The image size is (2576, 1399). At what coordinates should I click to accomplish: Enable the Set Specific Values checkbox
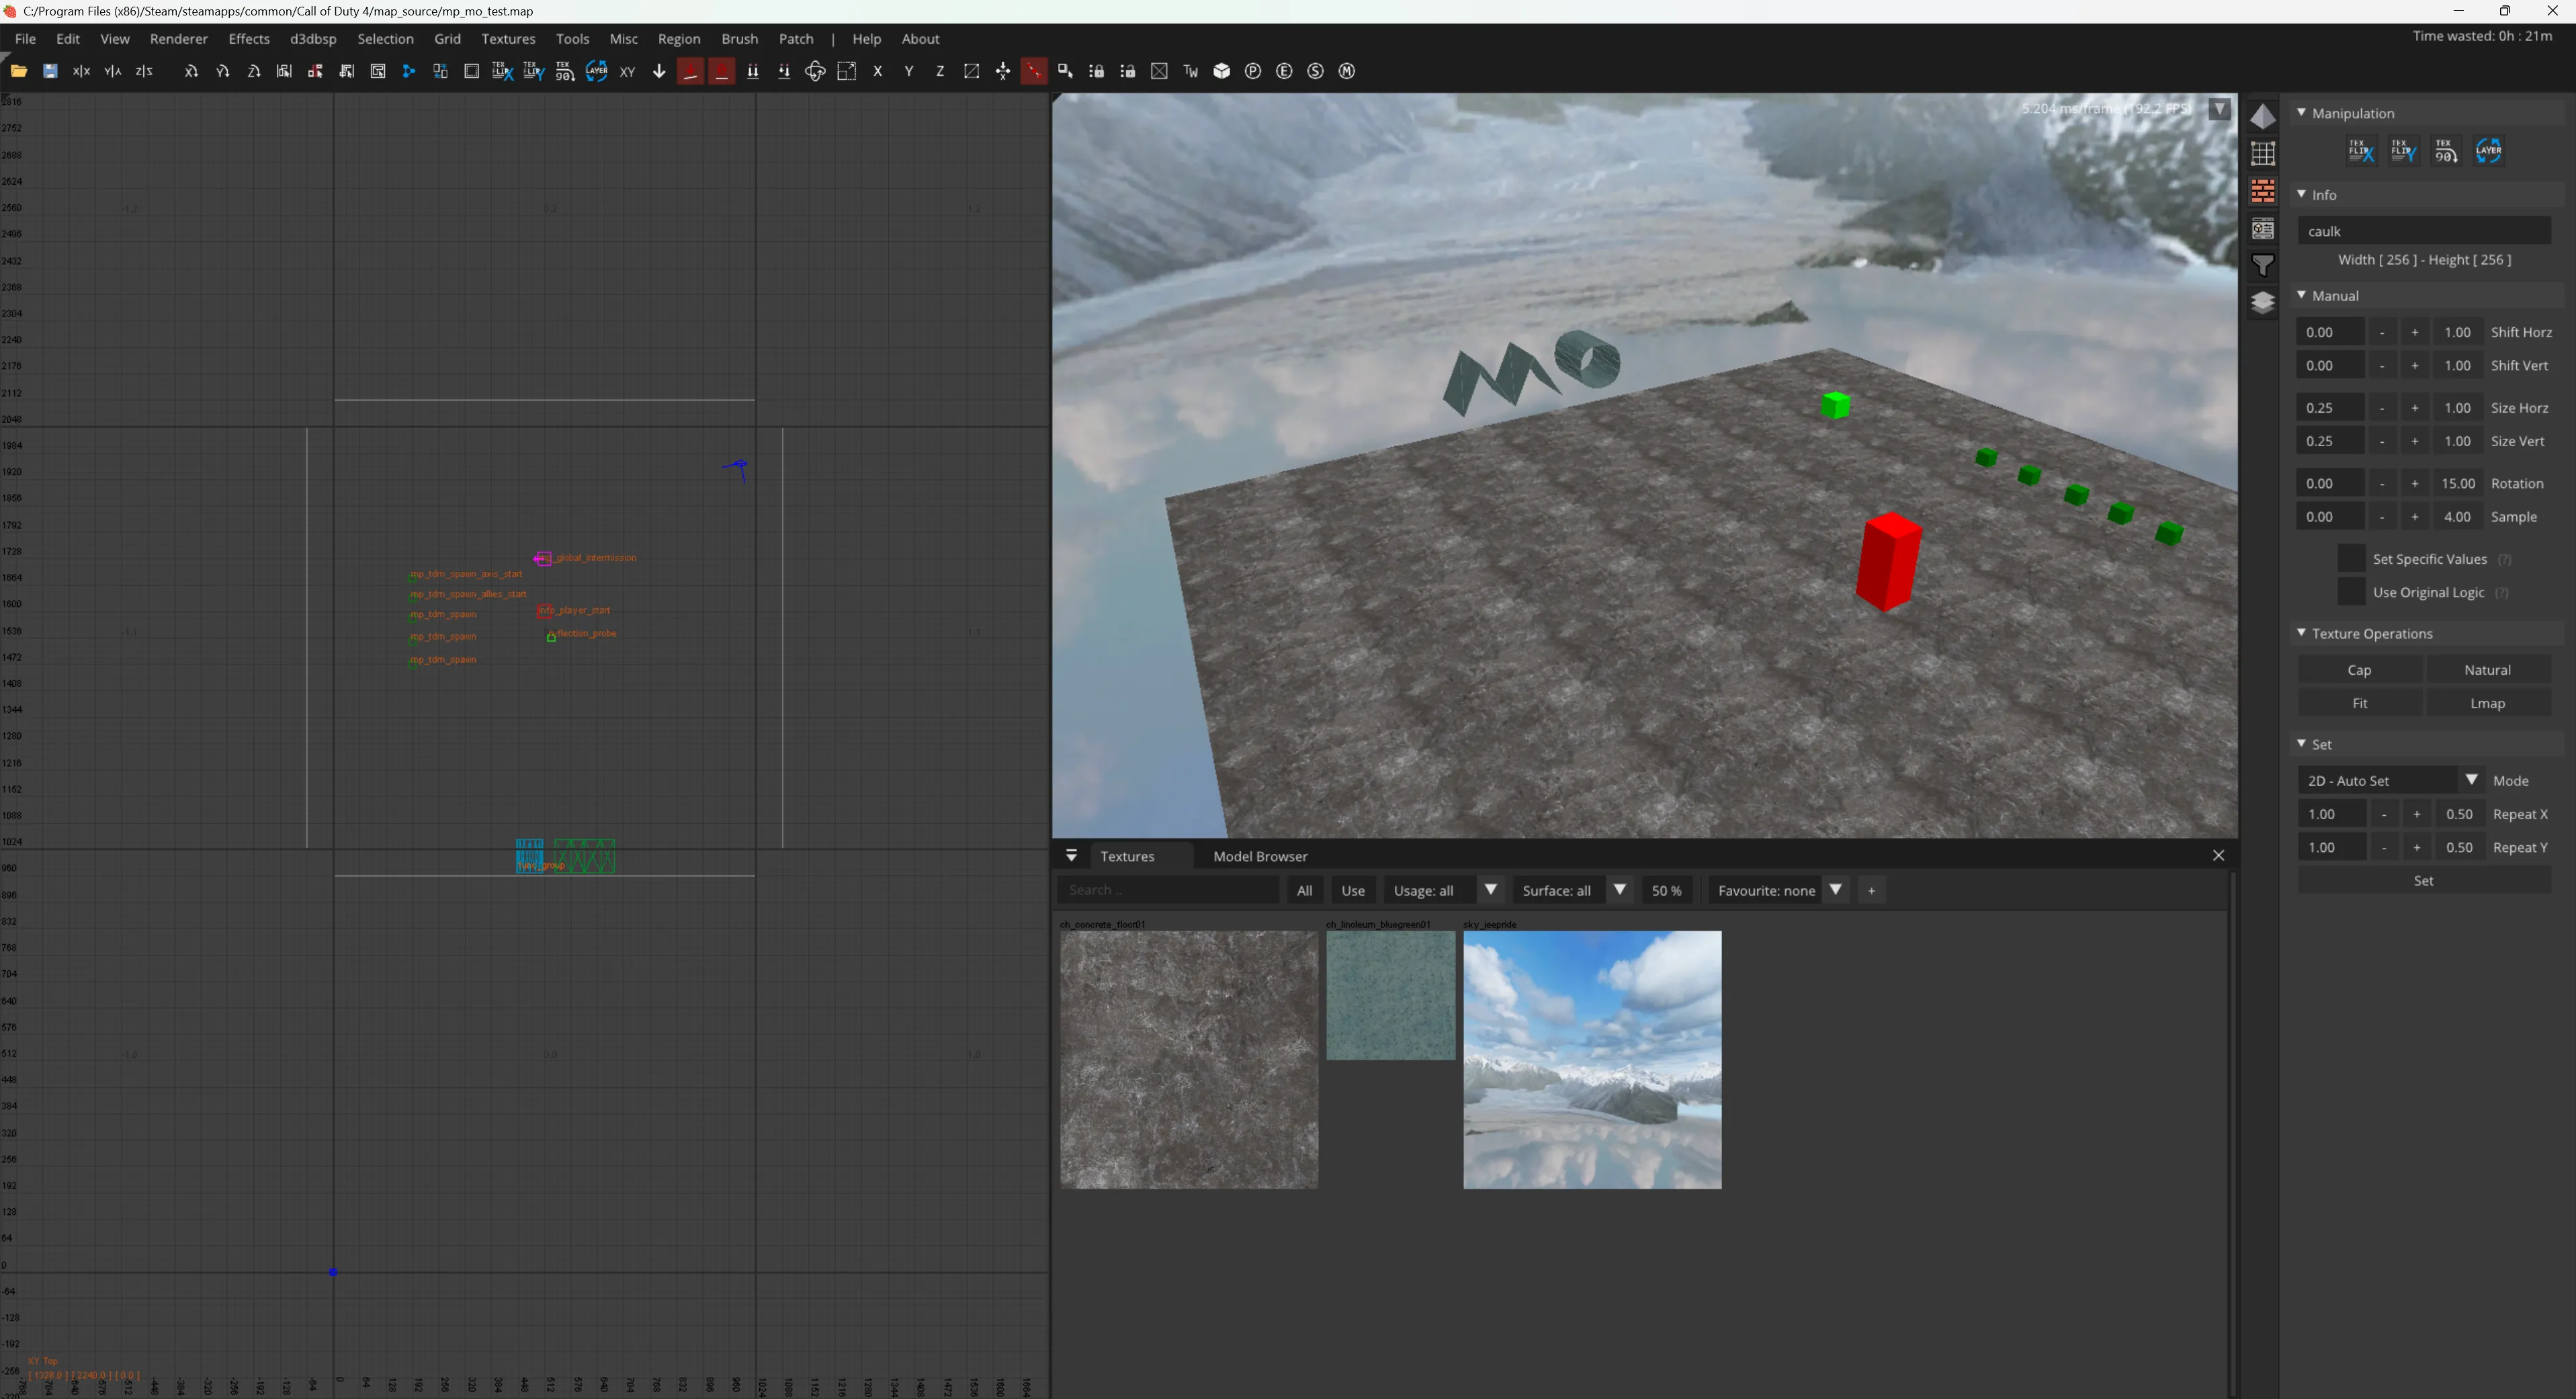tap(2351, 559)
